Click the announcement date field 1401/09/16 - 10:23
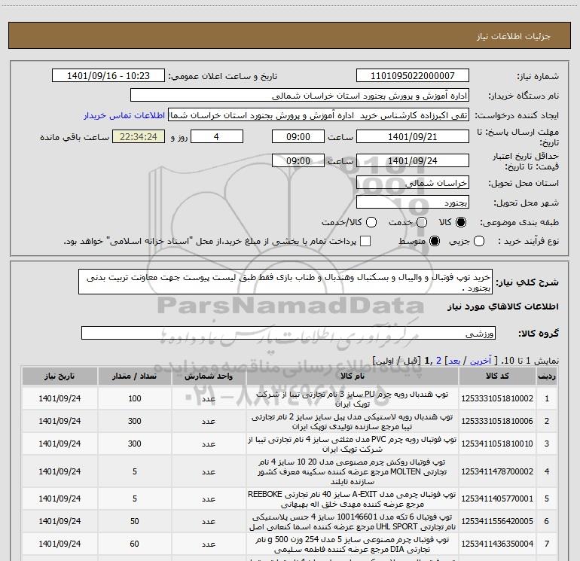This screenshot has width=580, height=561. tap(108, 75)
